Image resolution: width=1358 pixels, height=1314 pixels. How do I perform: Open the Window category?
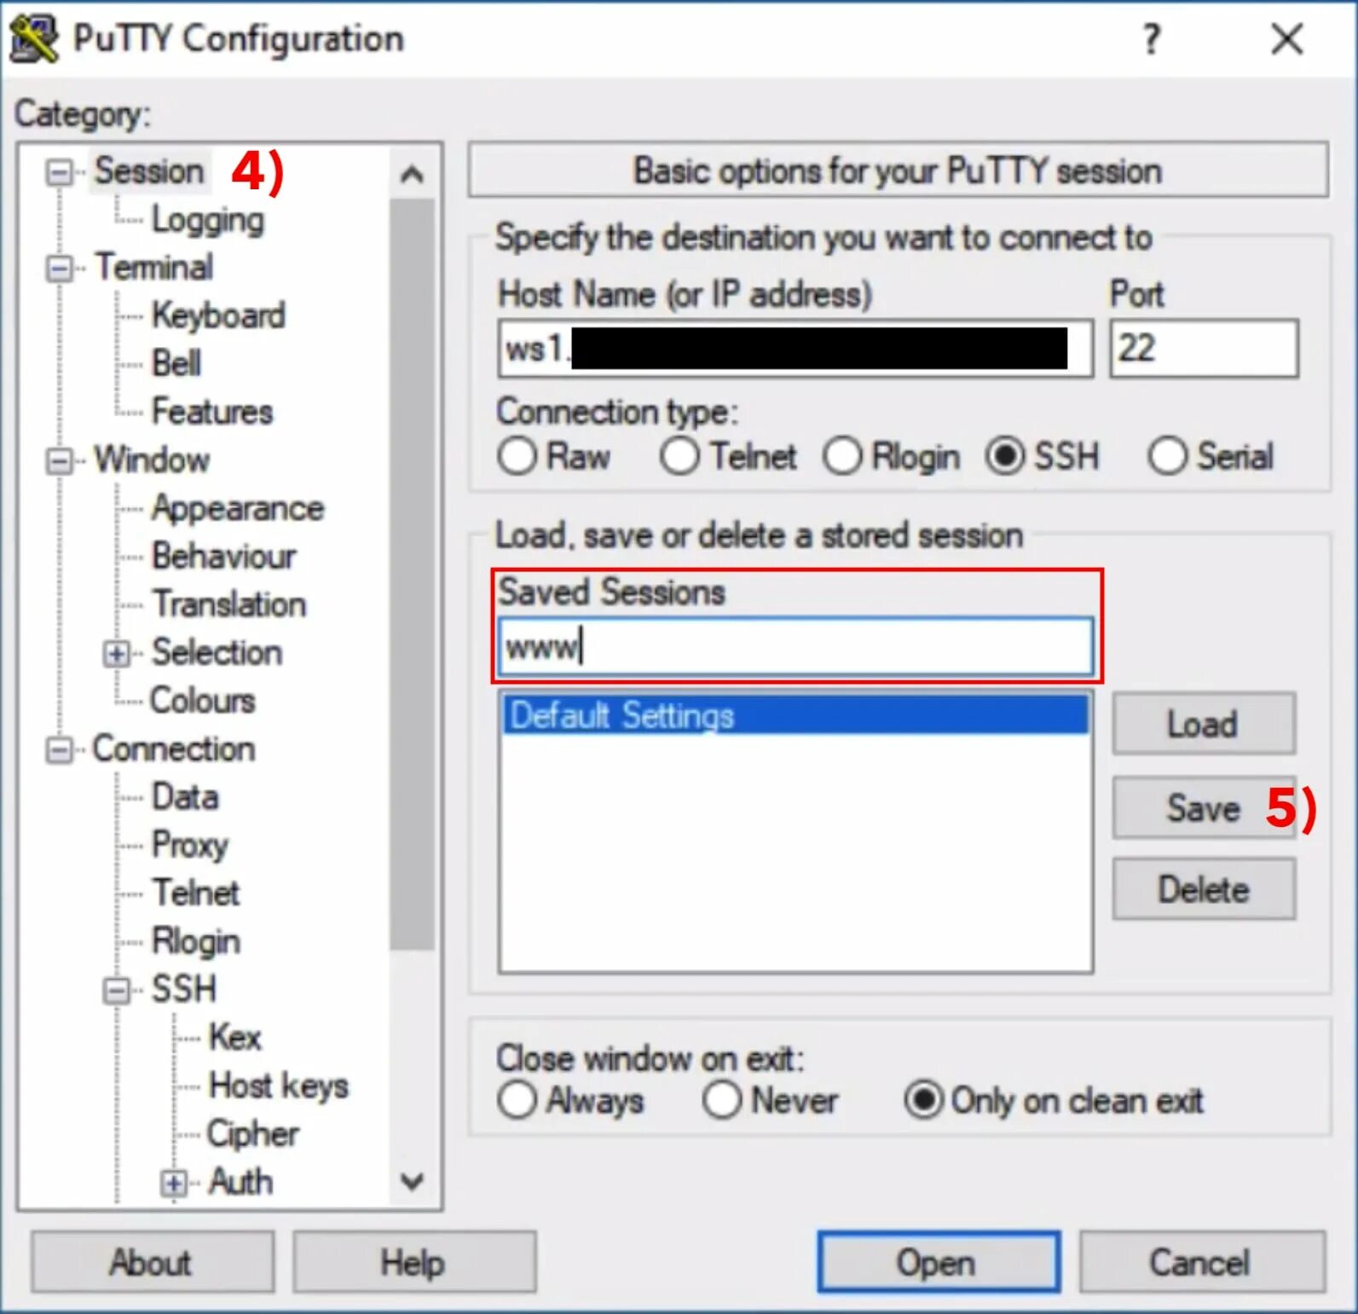(x=152, y=460)
